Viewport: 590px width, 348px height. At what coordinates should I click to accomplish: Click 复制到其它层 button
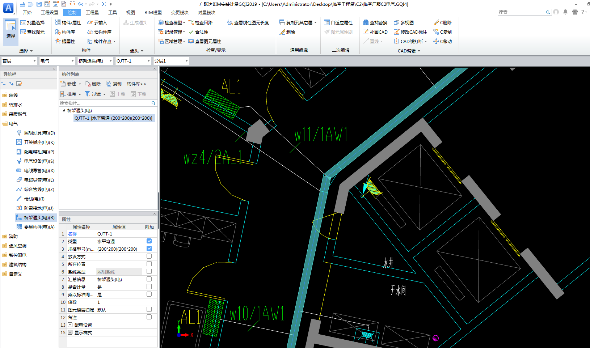[x=298, y=22]
